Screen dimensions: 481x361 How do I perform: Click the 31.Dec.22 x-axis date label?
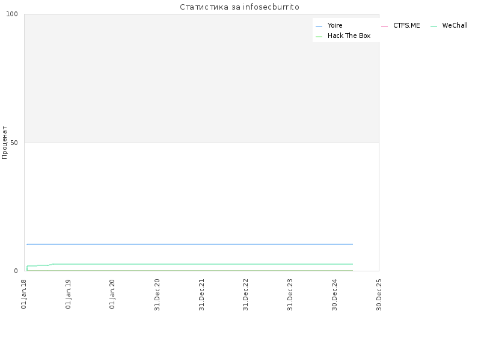(x=245, y=295)
